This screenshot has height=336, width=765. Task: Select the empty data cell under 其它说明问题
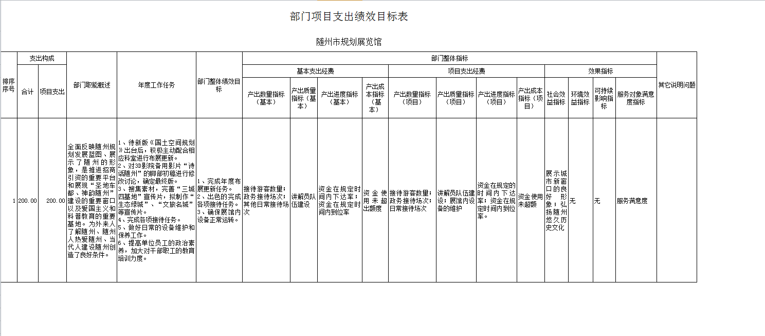tap(677, 200)
